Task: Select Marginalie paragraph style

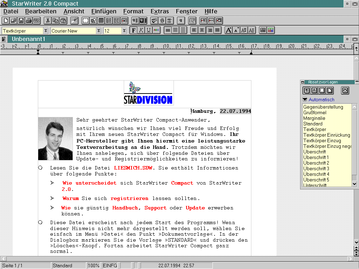Action: coord(314,118)
